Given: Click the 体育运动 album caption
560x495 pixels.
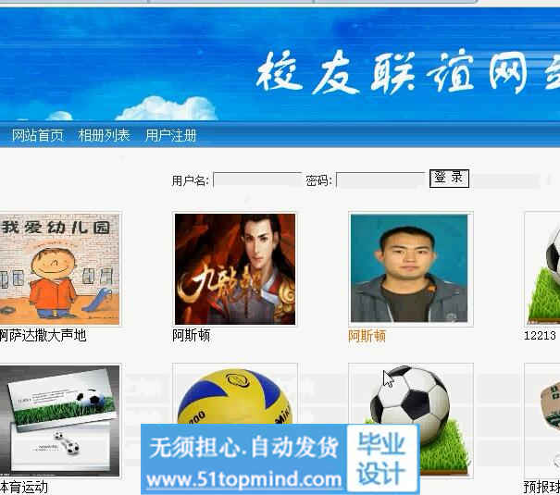Looking at the screenshot, I should (23, 488).
